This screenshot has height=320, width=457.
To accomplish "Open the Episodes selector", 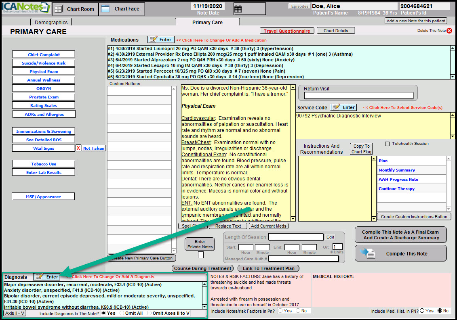I will tap(299, 6).
